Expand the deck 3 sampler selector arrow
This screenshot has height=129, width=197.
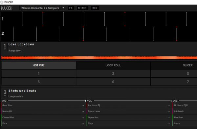coord(5,96)
